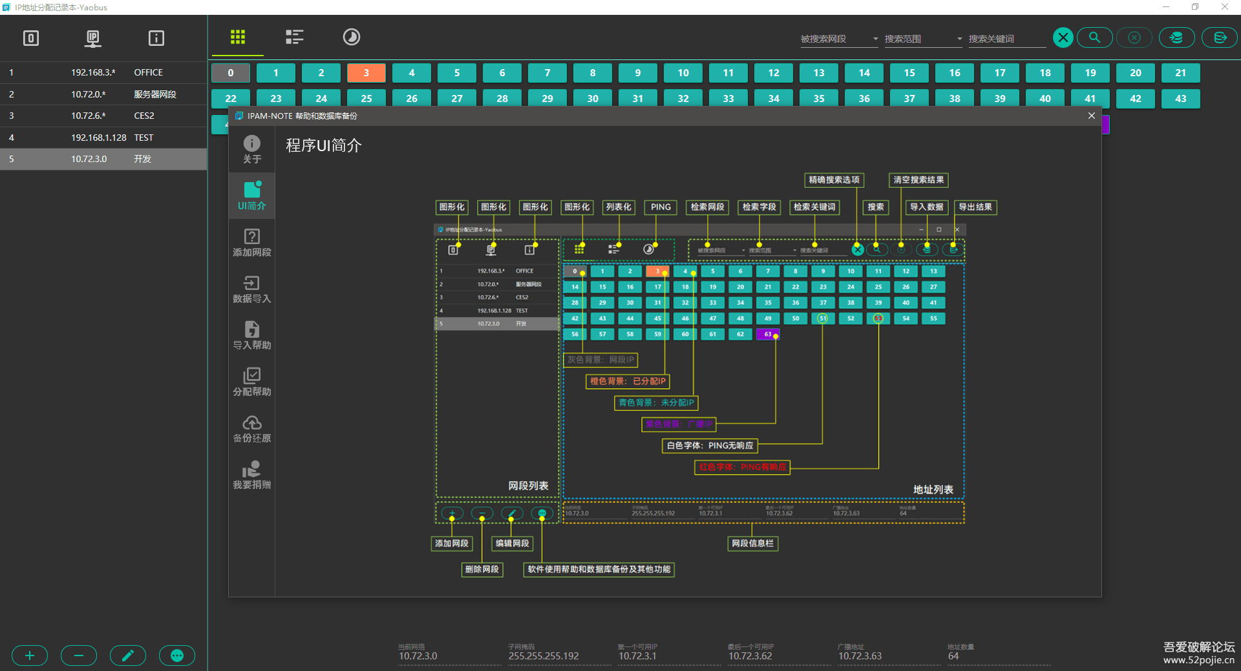The width and height of the screenshot is (1241, 671).
Task: Select IP address cell 3 in orange
Action: point(366,73)
